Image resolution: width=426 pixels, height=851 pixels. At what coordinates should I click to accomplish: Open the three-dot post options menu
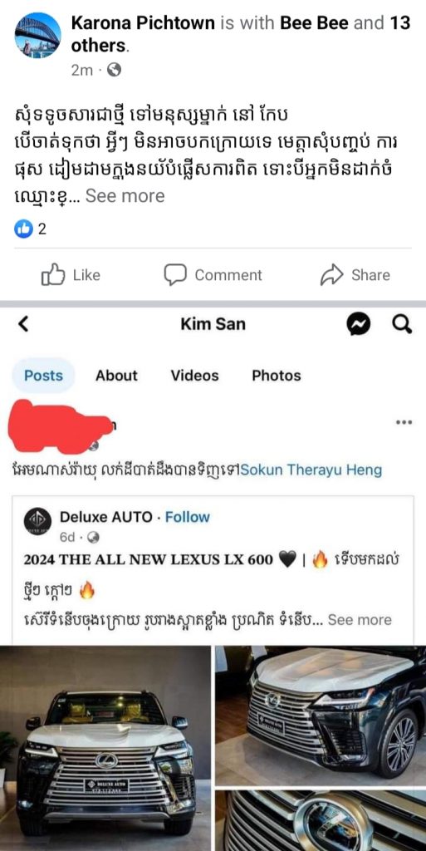404,422
